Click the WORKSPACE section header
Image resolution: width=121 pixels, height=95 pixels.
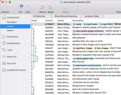[x=13, y=18]
